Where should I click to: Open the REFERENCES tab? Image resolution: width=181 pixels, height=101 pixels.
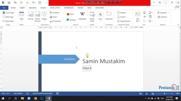(x=69, y=8)
